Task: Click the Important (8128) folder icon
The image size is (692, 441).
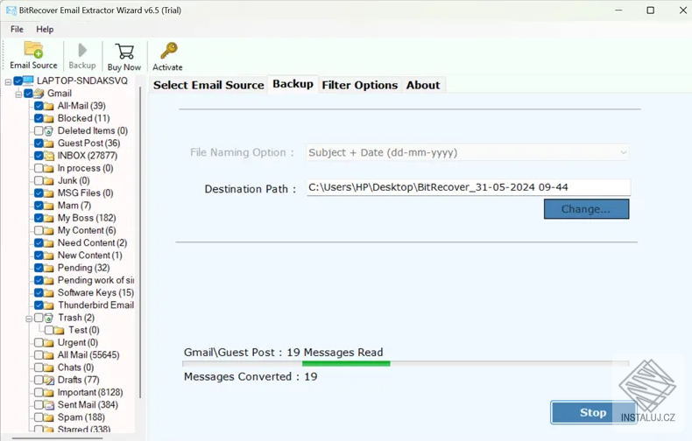Action: point(48,393)
